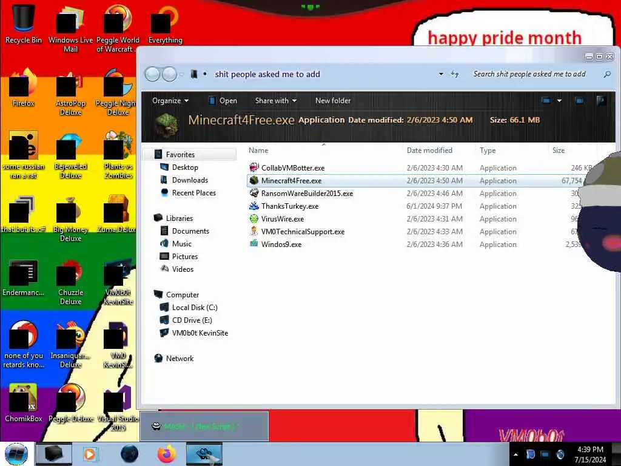Screen dimensions: 621x466
Task: Open Music library
Action: (x=182, y=244)
